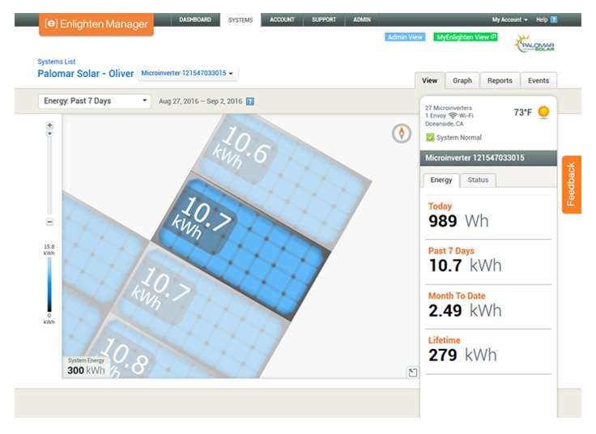Go to the Dashboard menu item
This screenshot has height=434, width=596.
click(195, 19)
